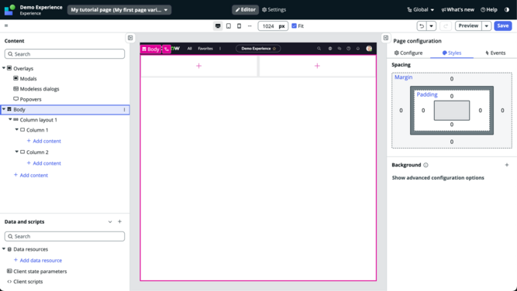
Task: Show advanced configuration options
Action: 438,178
